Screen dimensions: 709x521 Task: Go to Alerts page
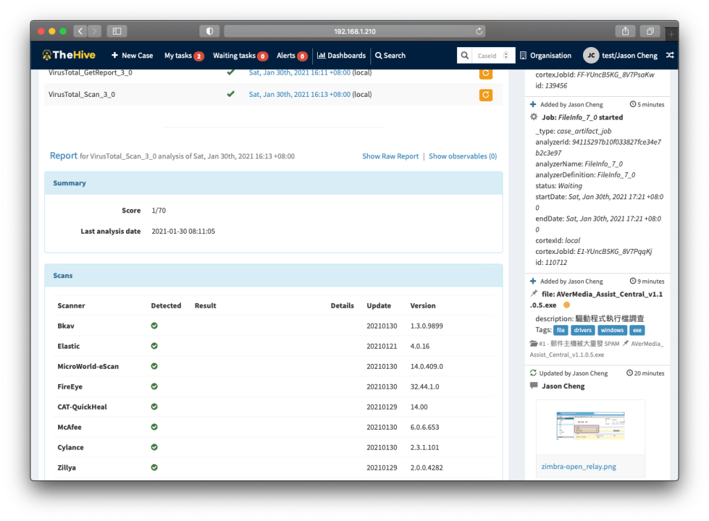[291, 55]
